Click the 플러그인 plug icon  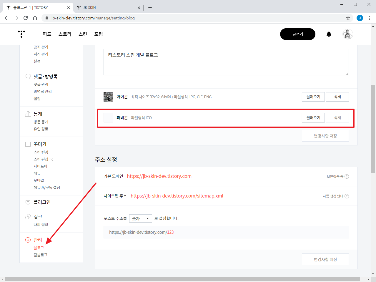point(28,202)
